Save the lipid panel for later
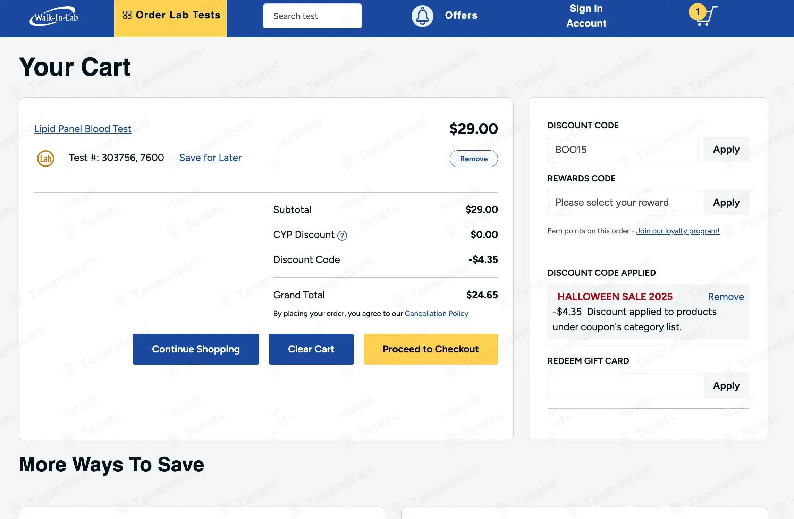Image resolution: width=794 pixels, height=519 pixels. [x=210, y=158]
